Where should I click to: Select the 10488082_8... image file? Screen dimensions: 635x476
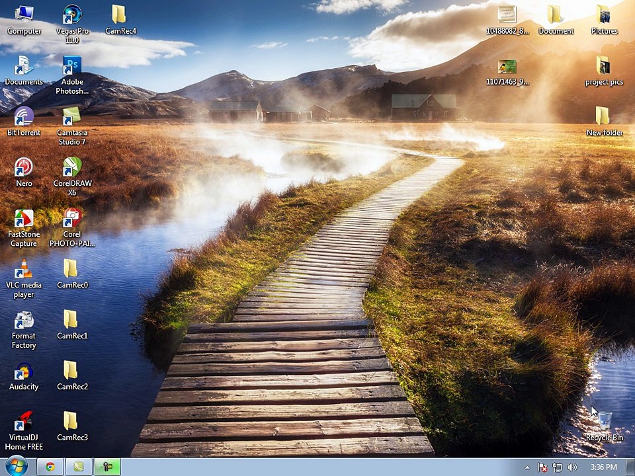tap(507, 20)
